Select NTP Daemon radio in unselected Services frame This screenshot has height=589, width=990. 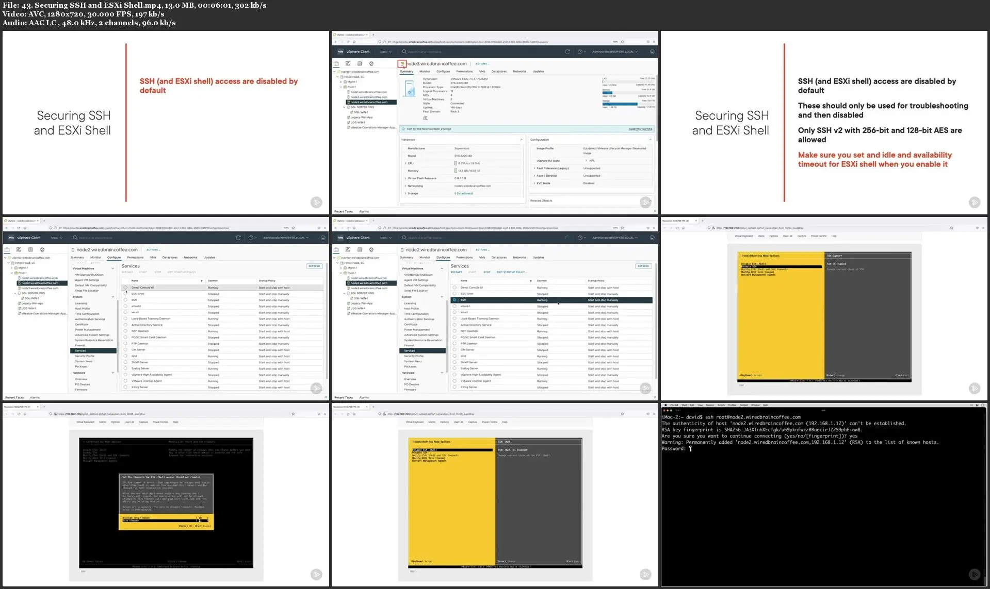(x=125, y=331)
